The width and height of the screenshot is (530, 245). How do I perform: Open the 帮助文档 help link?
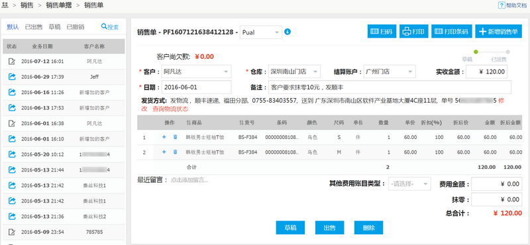point(512,5)
